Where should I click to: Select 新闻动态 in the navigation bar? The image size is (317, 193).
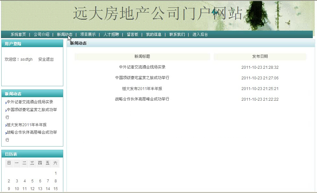(65, 35)
